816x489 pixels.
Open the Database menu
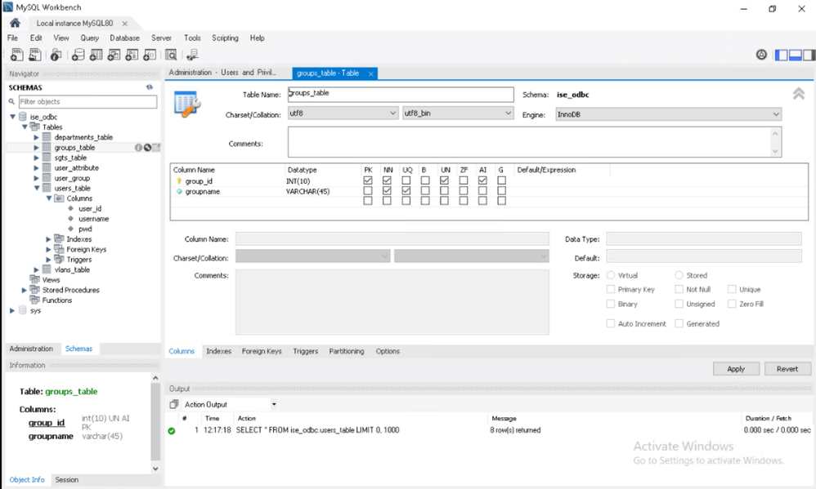124,38
